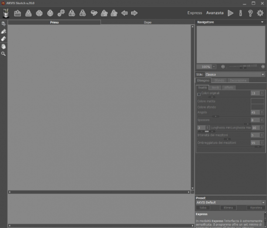Select the Hand pan tool
Viewport: 267px width, 228px height.
[x=3, y=46]
